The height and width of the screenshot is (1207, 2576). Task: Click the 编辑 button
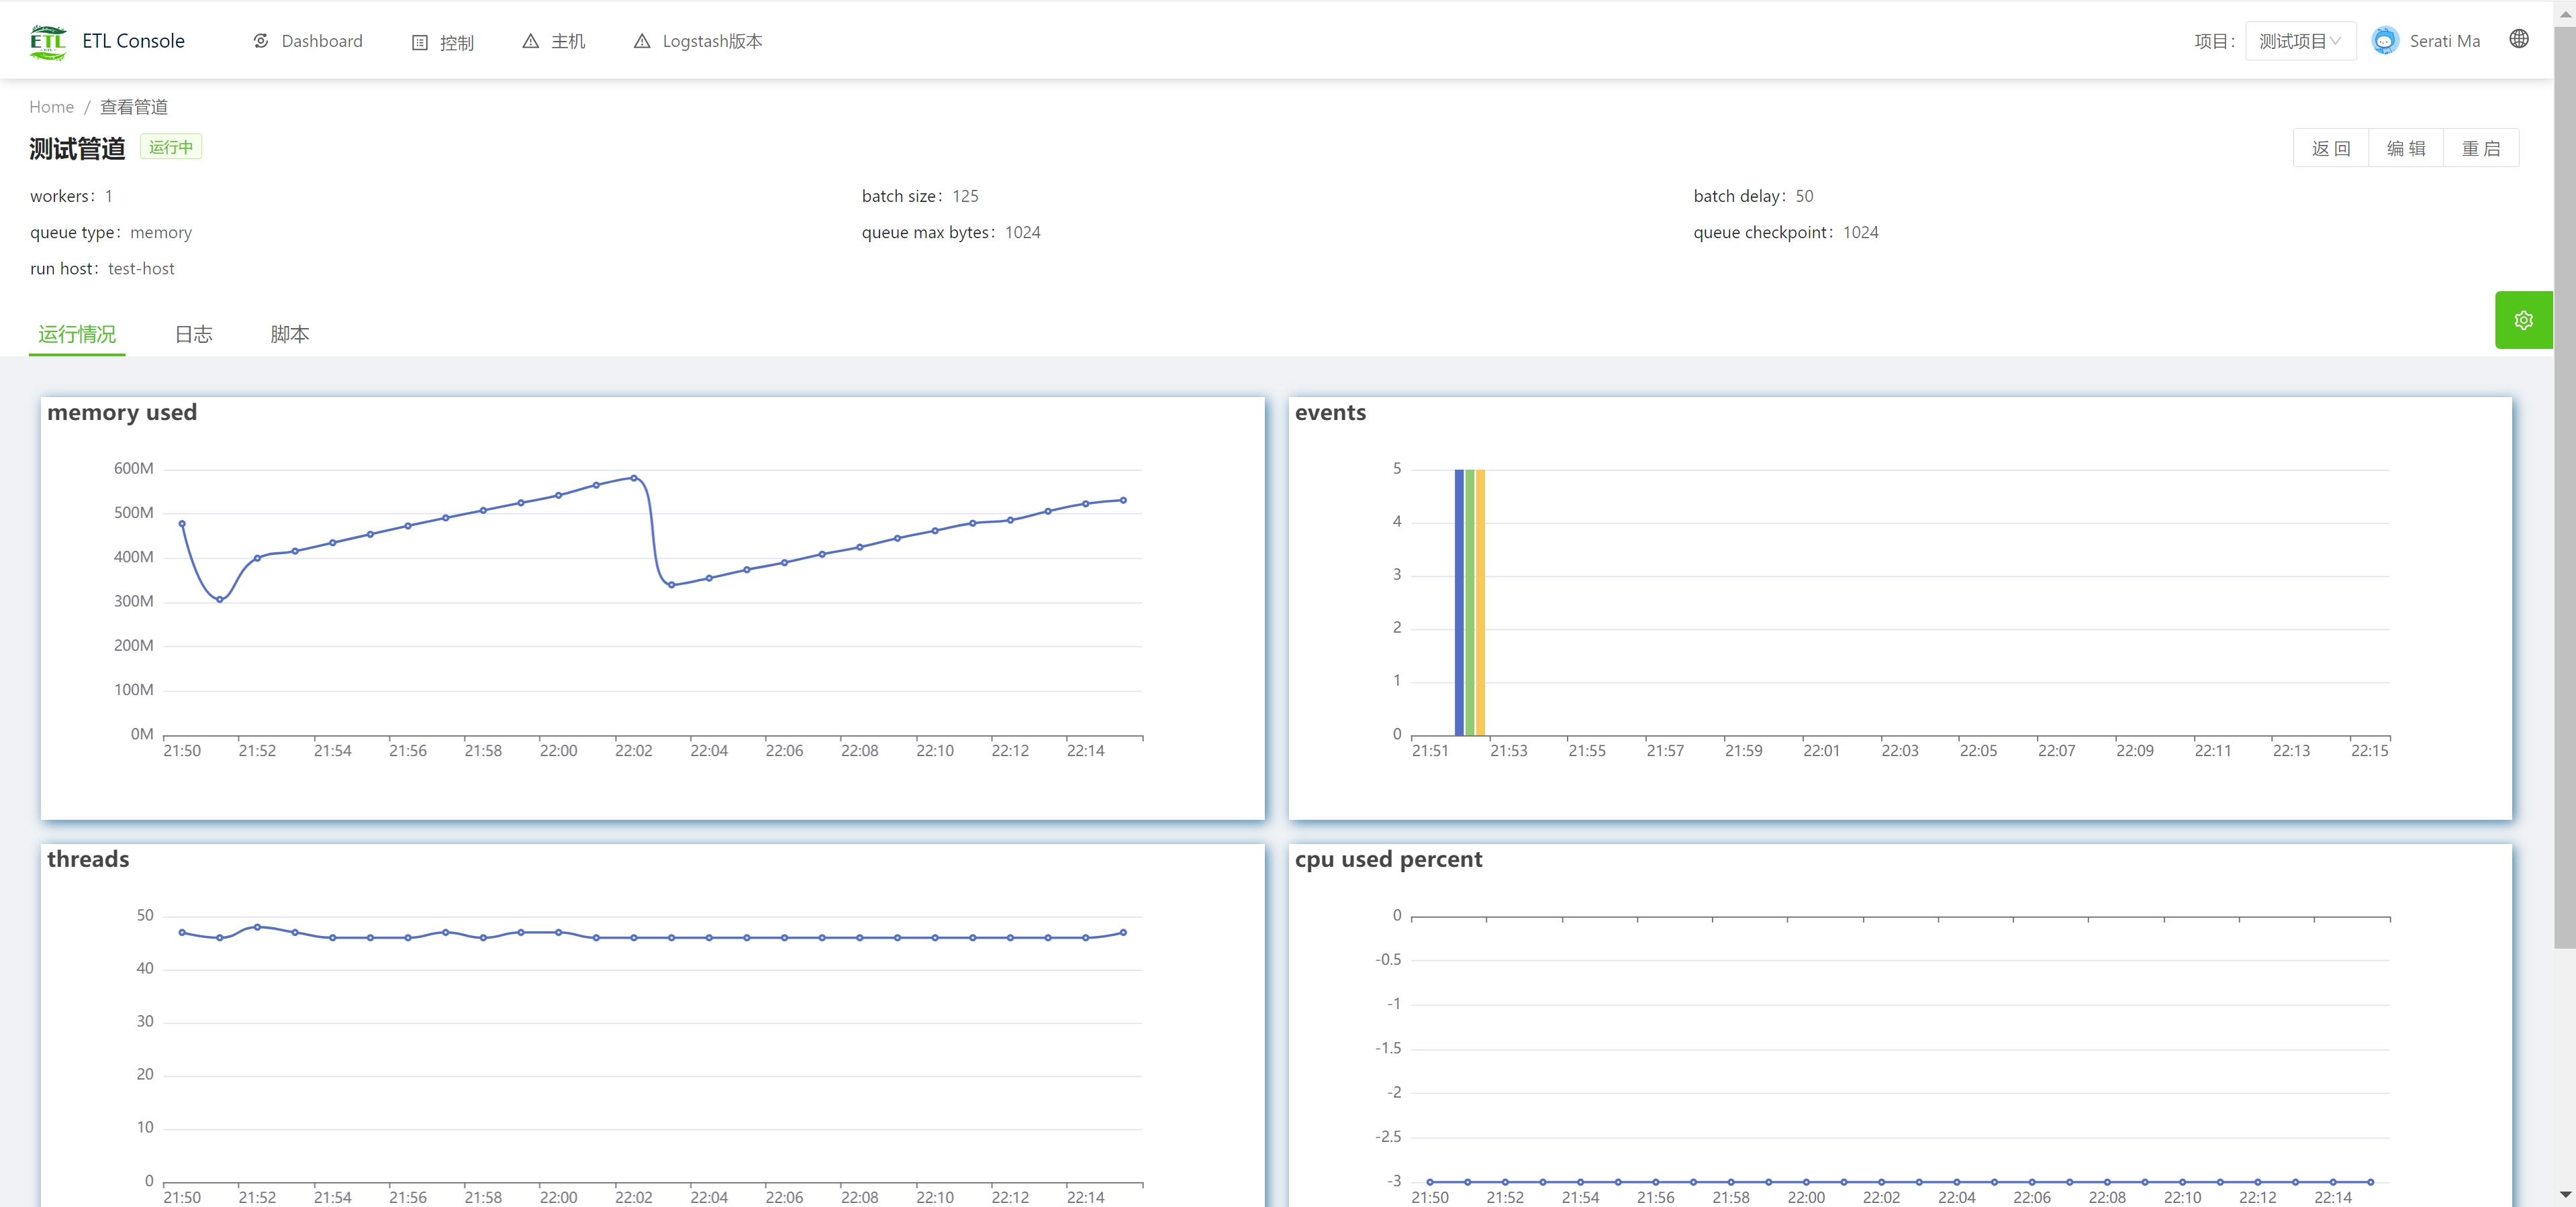[x=2406, y=148]
